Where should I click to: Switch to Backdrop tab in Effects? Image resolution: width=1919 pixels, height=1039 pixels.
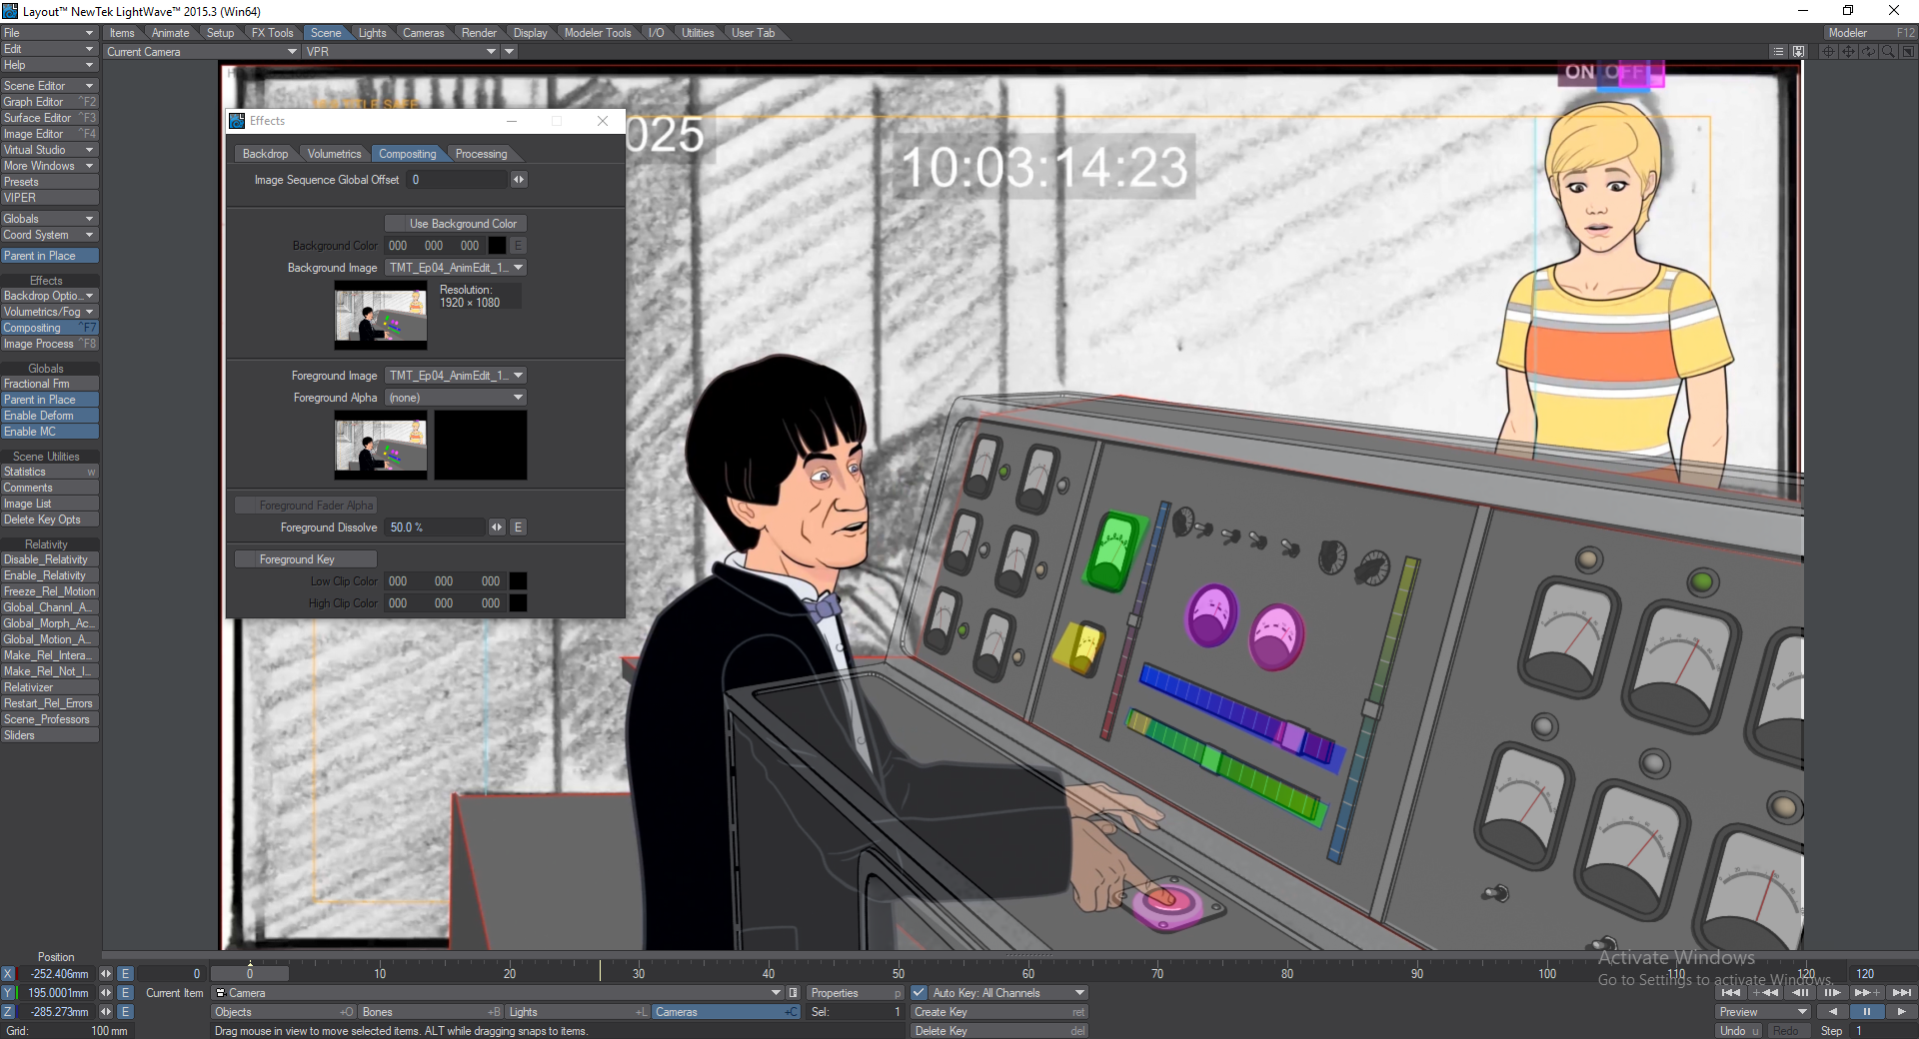coord(265,154)
